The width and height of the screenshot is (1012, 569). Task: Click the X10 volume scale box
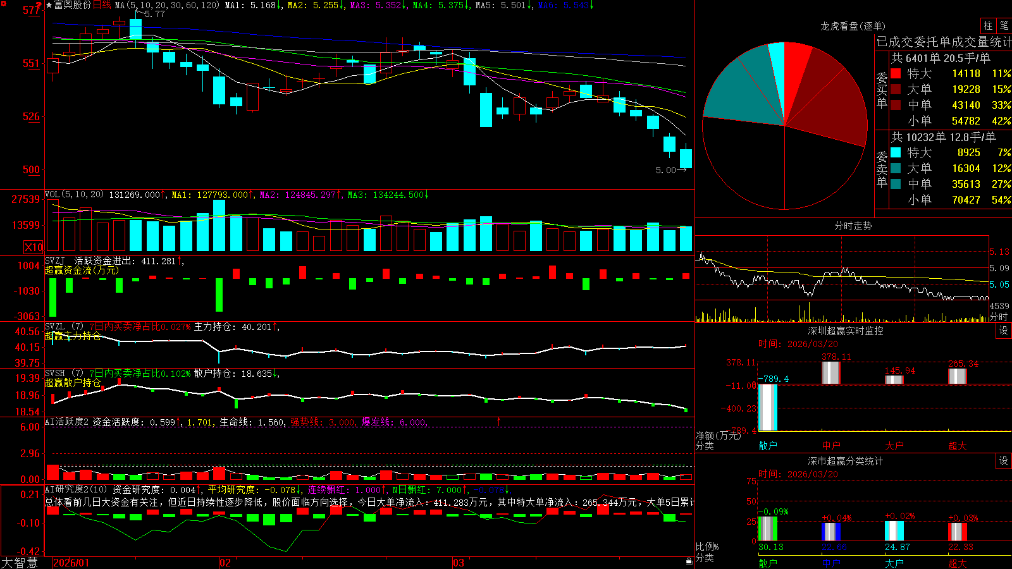[34, 247]
